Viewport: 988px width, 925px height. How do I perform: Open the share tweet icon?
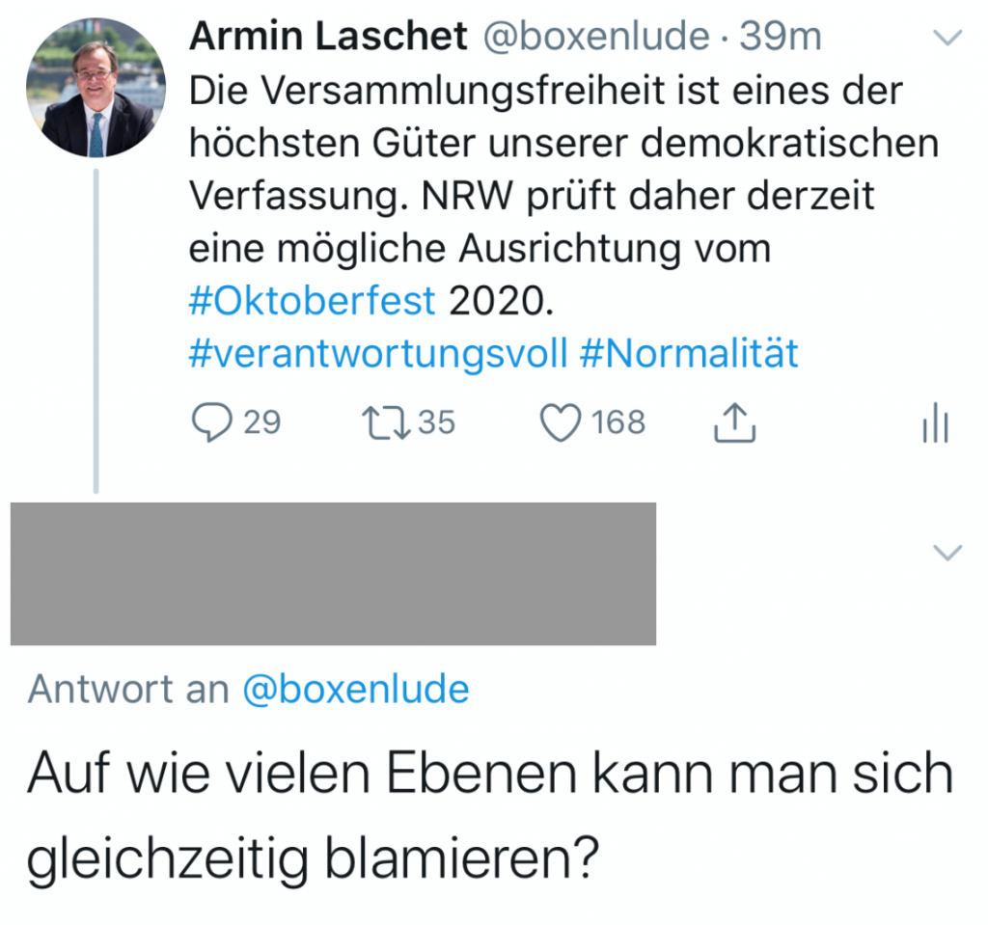[x=733, y=423]
